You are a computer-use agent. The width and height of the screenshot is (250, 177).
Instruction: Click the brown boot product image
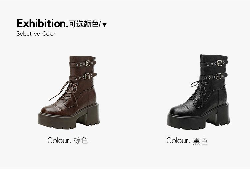tap(69, 92)
